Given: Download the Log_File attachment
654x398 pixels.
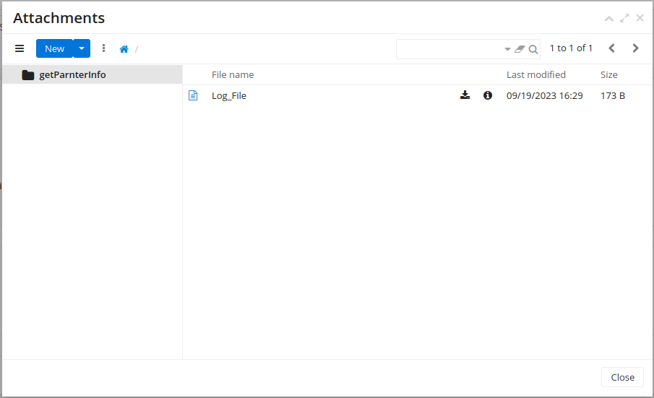Looking at the screenshot, I should coord(465,95).
